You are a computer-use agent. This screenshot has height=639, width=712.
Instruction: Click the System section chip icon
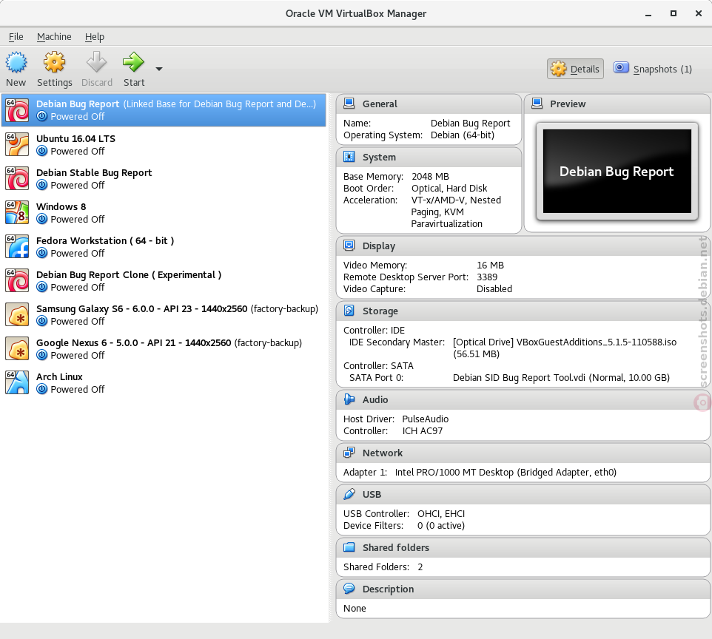349,157
